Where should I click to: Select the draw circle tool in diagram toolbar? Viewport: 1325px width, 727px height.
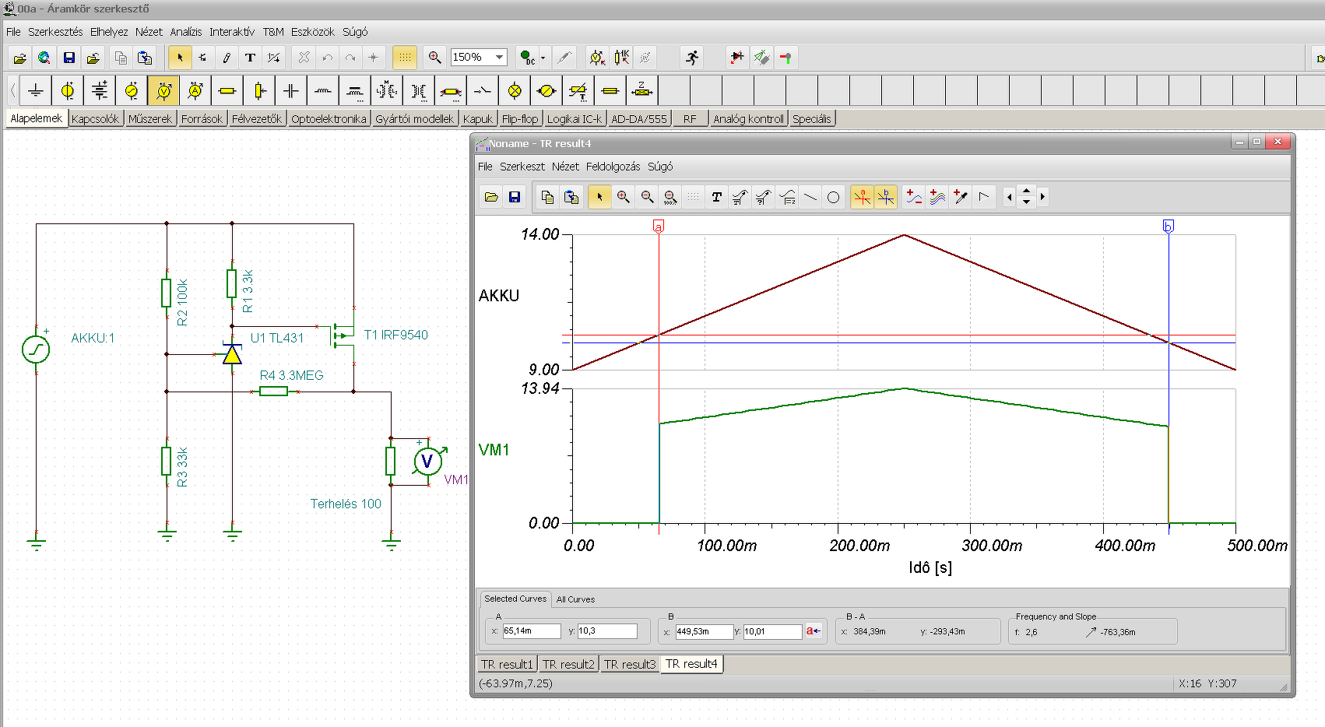(833, 197)
